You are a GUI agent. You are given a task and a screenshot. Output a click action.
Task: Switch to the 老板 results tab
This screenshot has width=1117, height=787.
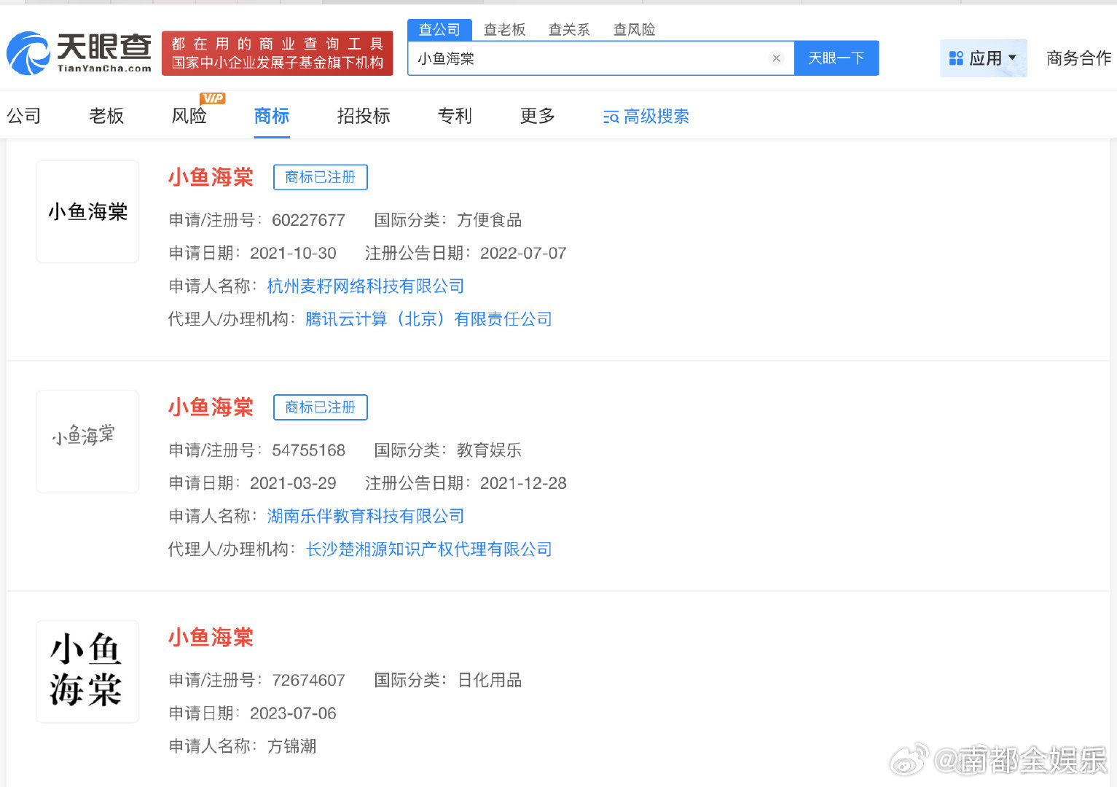[x=106, y=116]
